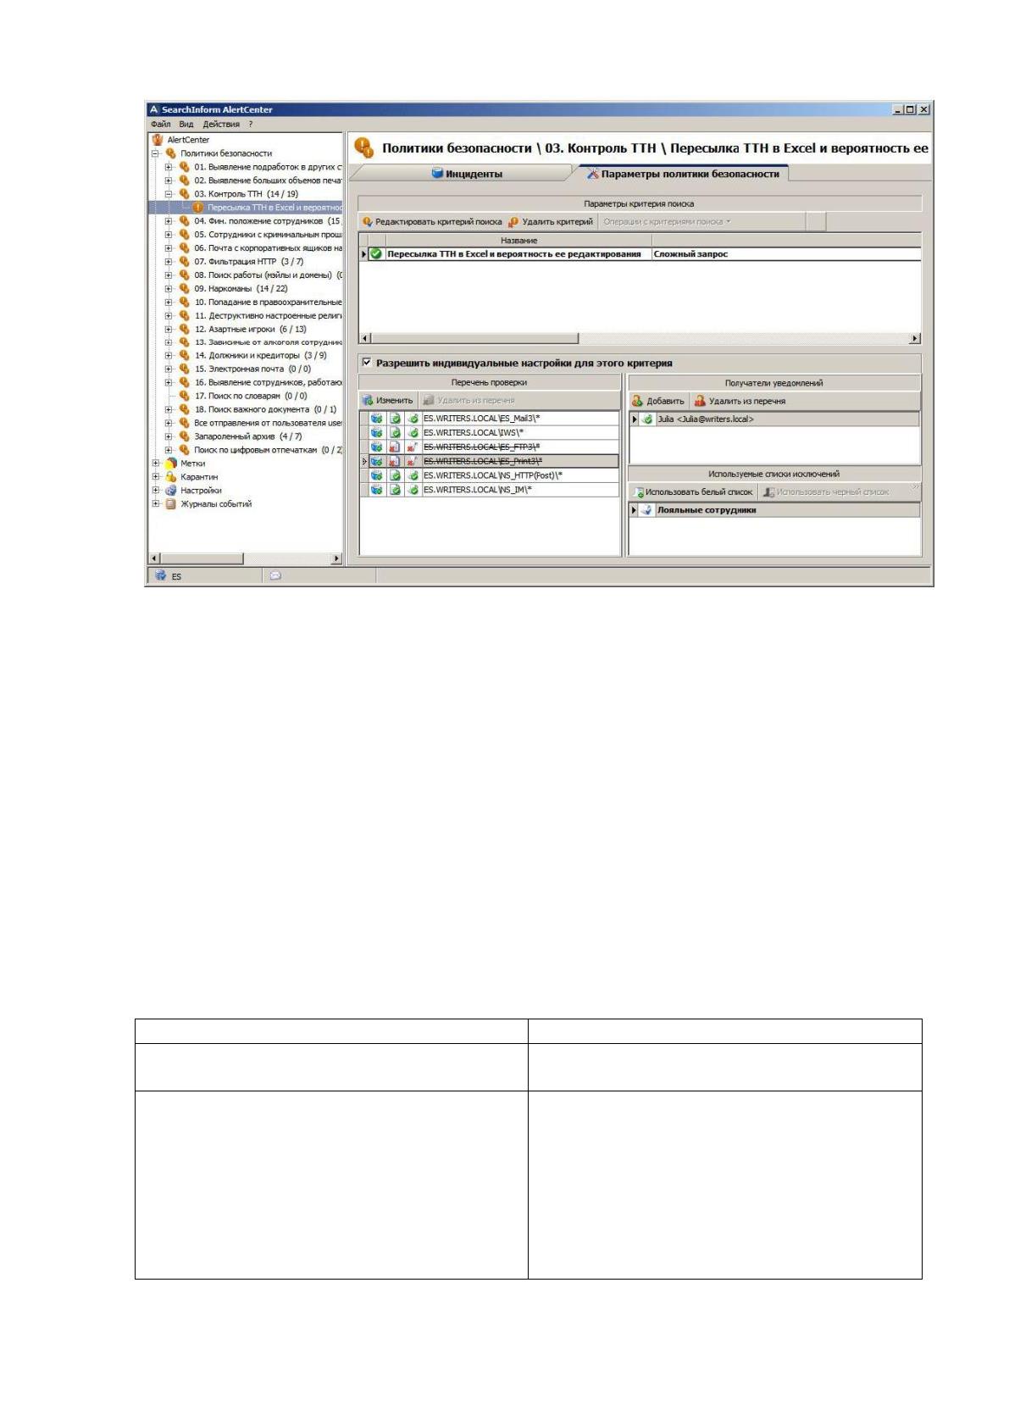
Task: Click the criteria list horizontal scrollbar
Action: pyautogui.click(x=640, y=338)
